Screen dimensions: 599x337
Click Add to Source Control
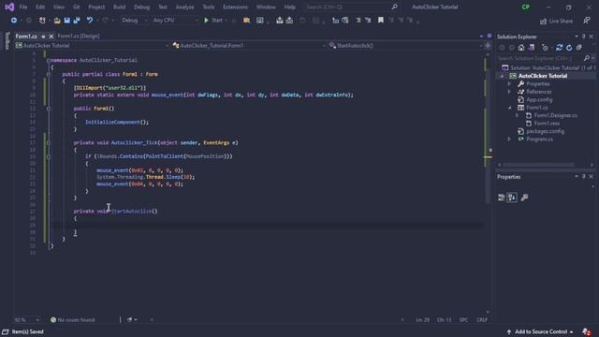[540, 331]
